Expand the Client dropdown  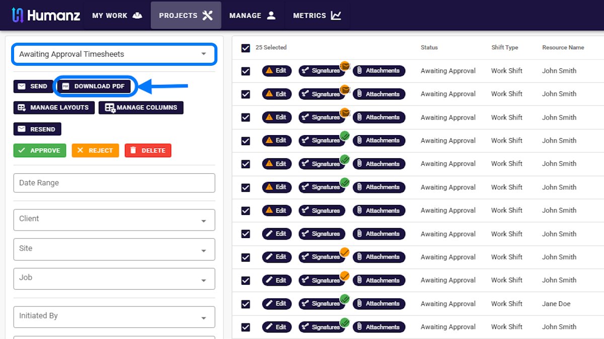tap(114, 220)
